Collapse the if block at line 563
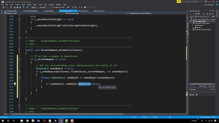This screenshot has width=219, height=123. 19,59
